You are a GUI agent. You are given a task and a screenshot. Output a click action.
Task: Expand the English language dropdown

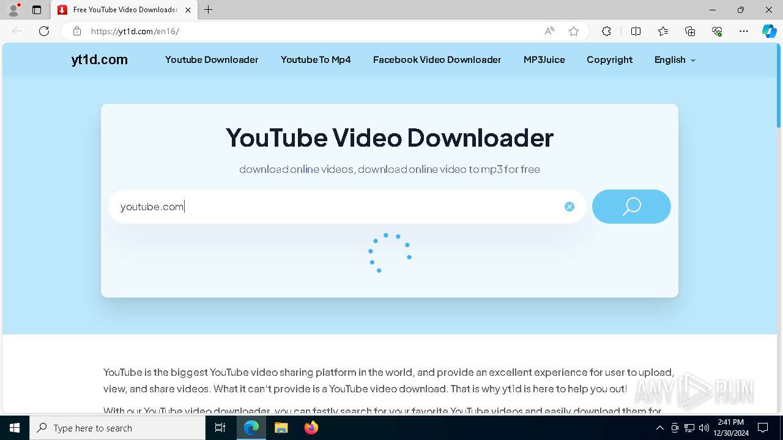click(675, 60)
